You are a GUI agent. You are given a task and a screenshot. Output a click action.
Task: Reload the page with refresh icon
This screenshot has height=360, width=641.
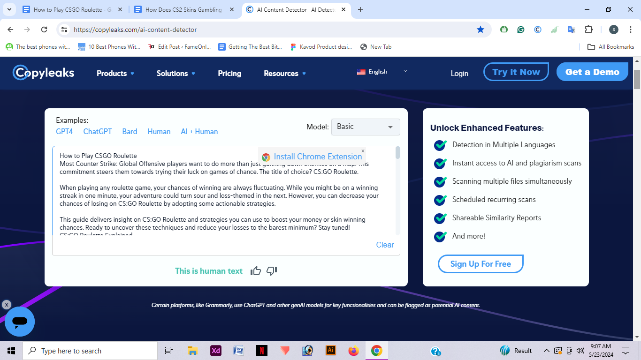pyautogui.click(x=44, y=30)
